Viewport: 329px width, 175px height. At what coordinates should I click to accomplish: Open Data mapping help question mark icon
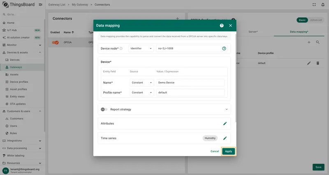pyautogui.click(x=222, y=25)
